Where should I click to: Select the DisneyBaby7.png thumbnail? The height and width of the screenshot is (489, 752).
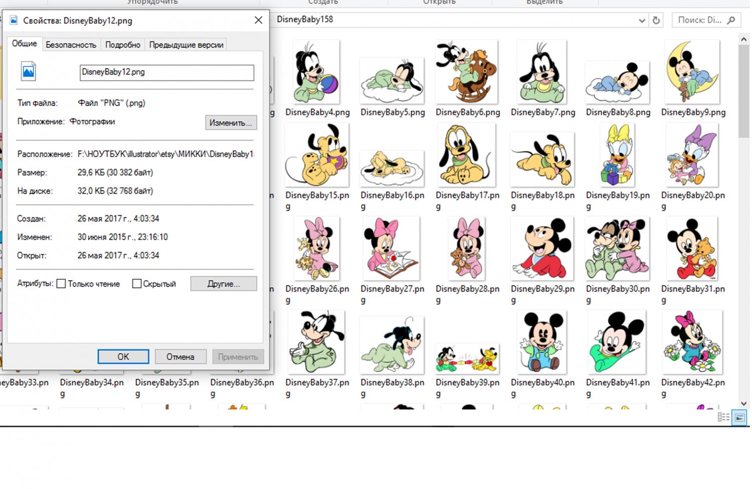(542, 72)
